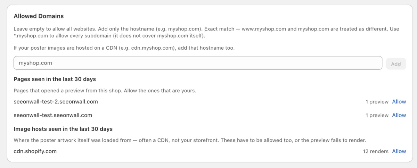Image resolution: width=417 pixels, height=168 pixels.
Task: Click the 'Leave empty to allow all websites' help text
Action: 206,32
